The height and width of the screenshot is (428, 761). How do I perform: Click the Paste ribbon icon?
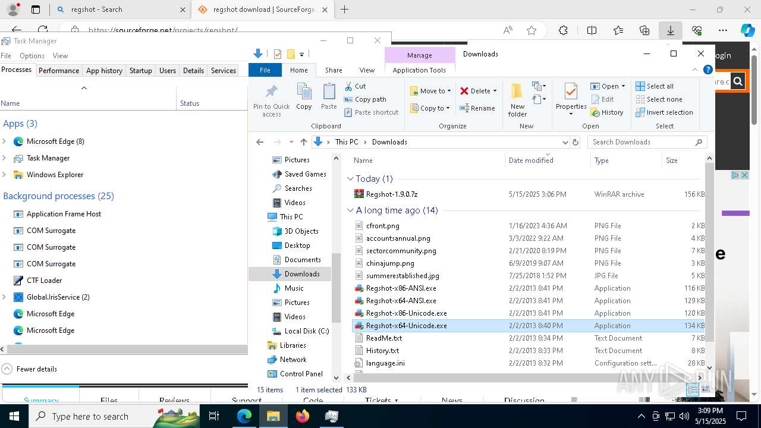pyautogui.click(x=329, y=96)
